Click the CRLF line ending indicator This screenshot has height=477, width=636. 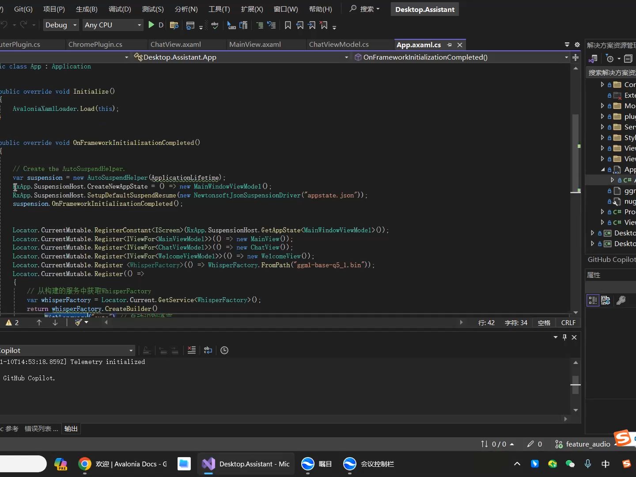click(568, 323)
